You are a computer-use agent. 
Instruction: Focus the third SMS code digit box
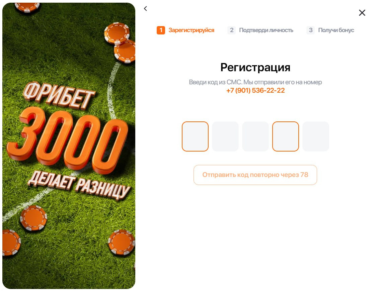coord(255,136)
